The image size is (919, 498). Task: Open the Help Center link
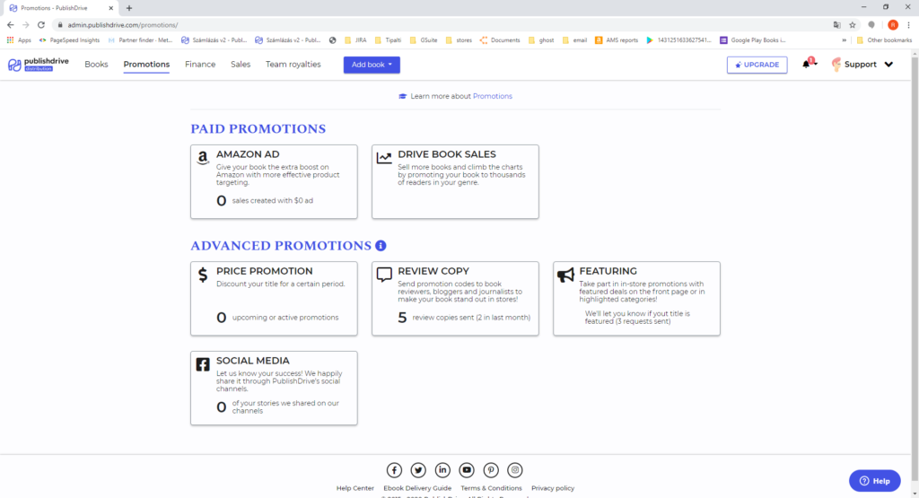click(x=355, y=488)
